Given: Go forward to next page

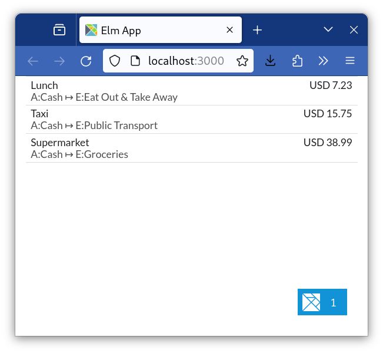Looking at the screenshot, I should (59, 61).
